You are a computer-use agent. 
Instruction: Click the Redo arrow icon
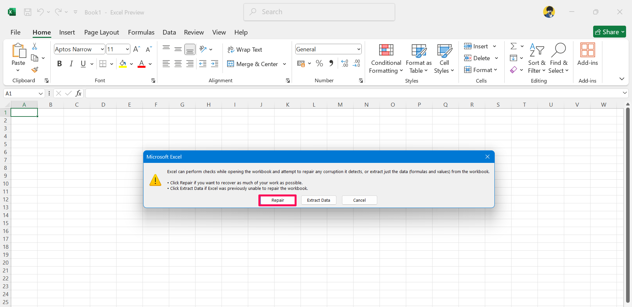tap(58, 12)
